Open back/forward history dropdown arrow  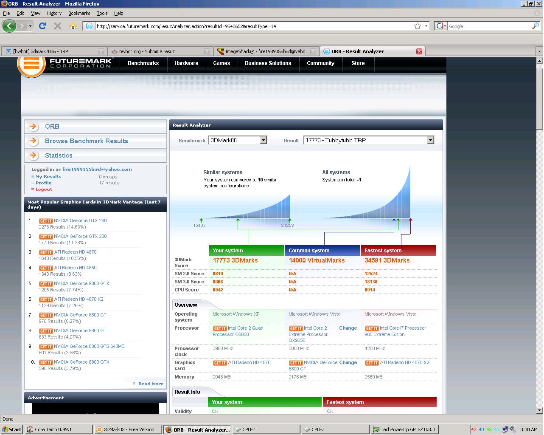(x=31, y=26)
